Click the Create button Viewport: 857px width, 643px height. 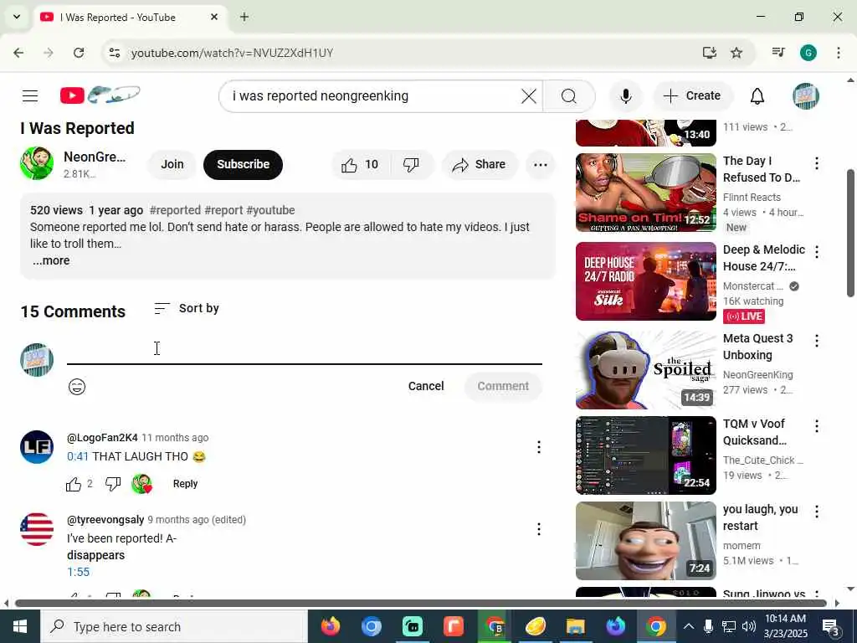click(692, 96)
